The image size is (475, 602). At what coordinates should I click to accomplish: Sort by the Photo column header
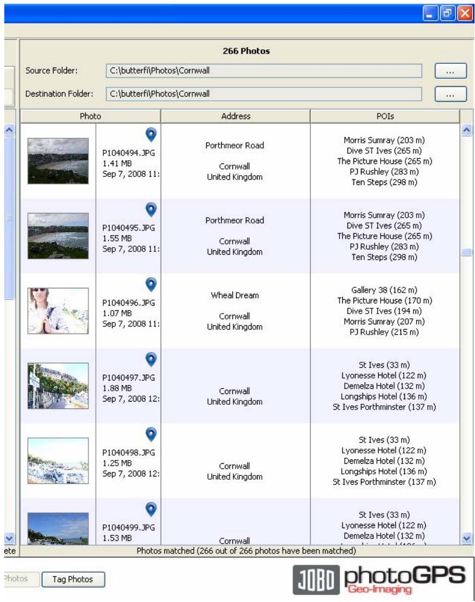point(91,116)
